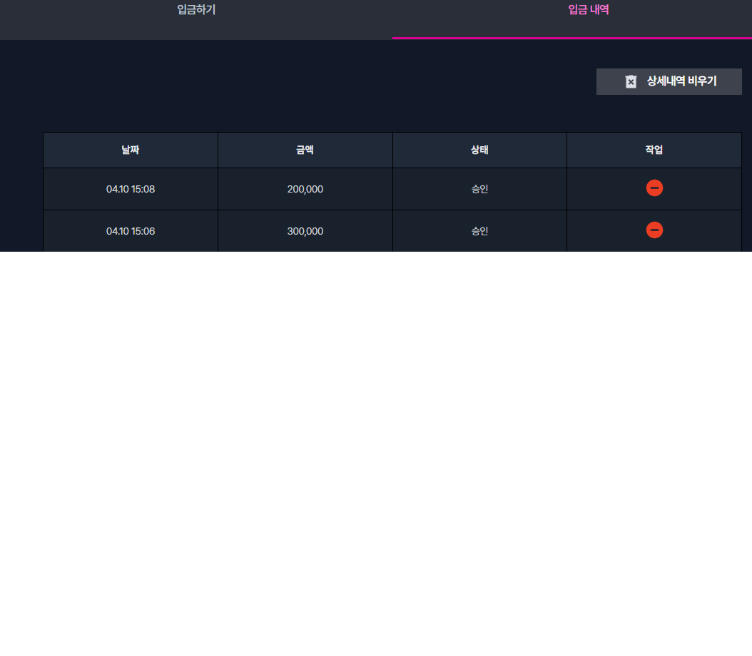Delete the 200,000 deposit record
This screenshot has height=656, width=752.
(x=654, y=188)
